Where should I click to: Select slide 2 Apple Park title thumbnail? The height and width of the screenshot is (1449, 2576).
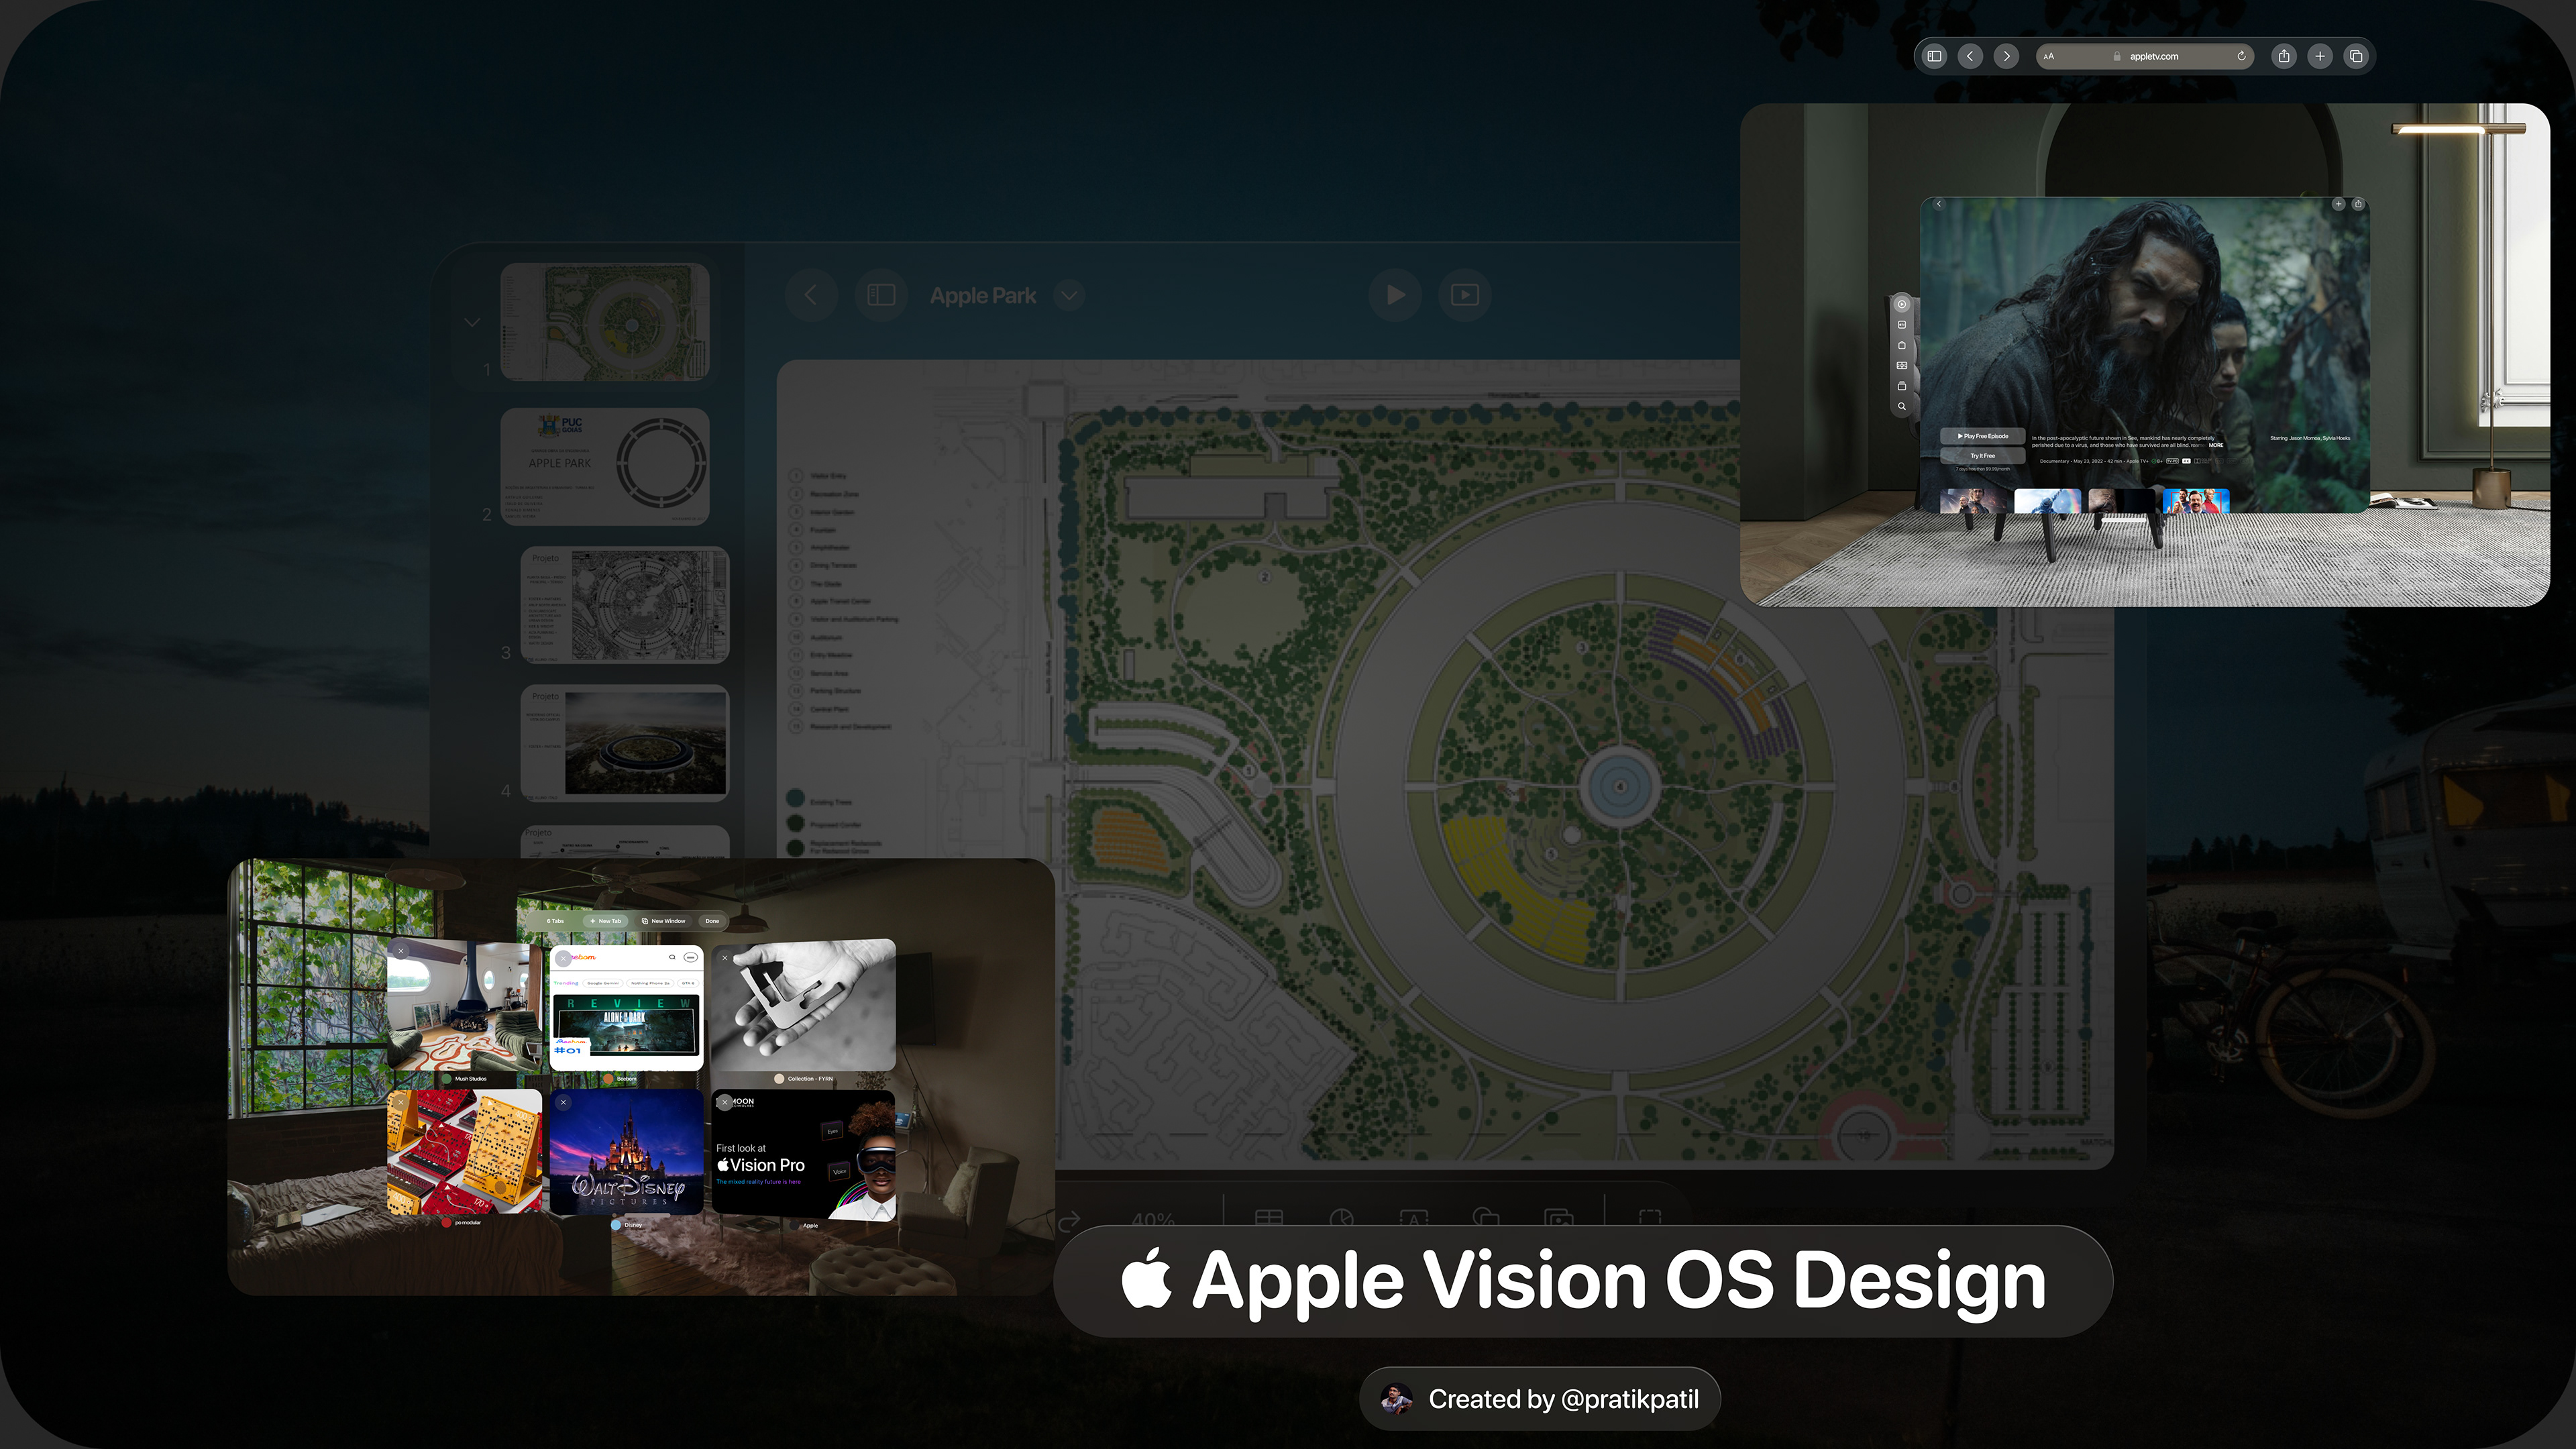(x=604, y=466)
